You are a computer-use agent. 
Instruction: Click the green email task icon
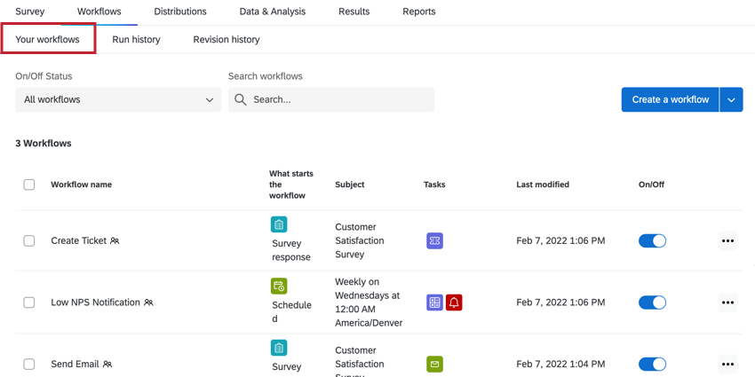[434, 364]
